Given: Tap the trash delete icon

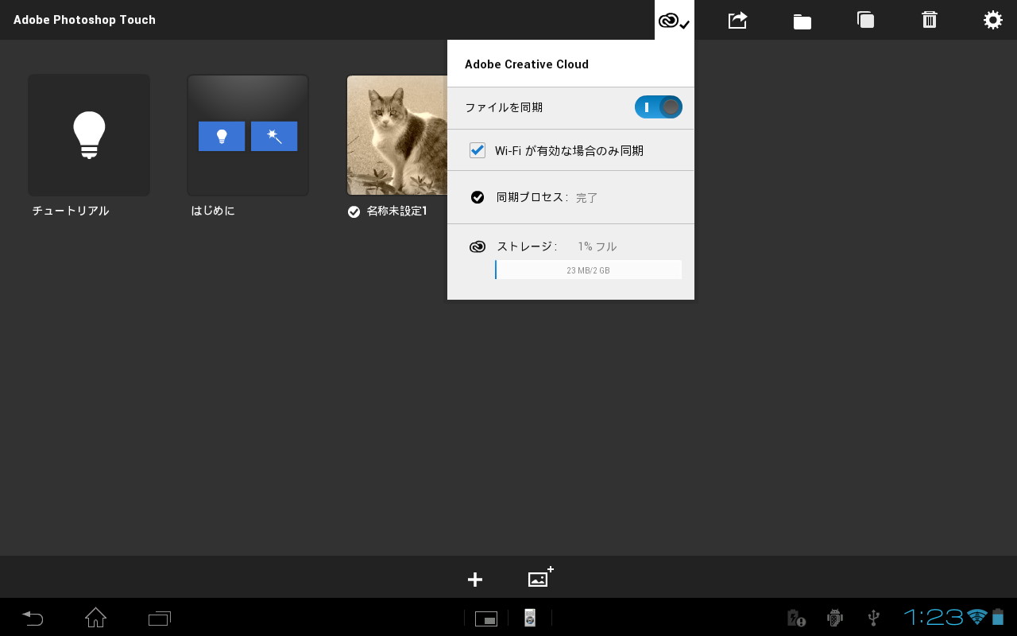Looking at the screenshot, I should [930, 20].
